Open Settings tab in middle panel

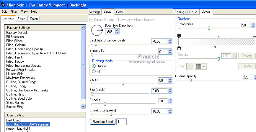pyautogui.click(x=94, y=12)
